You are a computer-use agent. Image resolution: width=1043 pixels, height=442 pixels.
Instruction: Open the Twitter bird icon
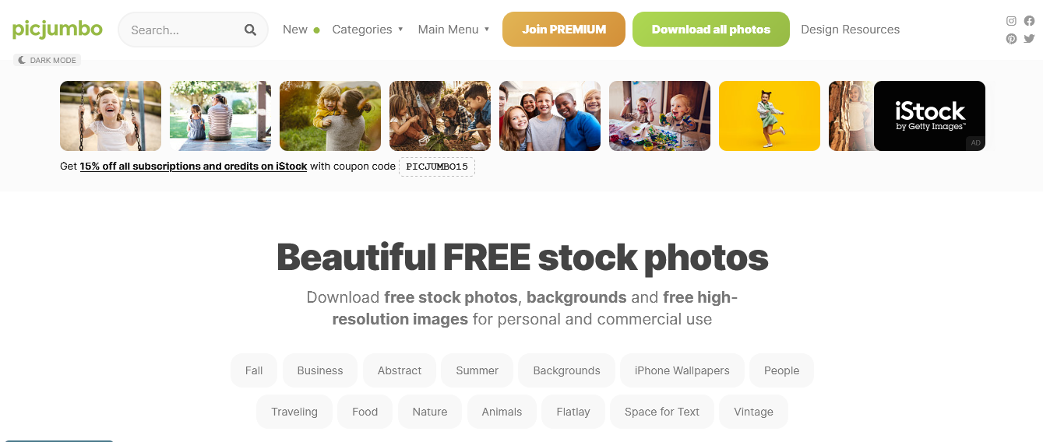[x=1030, y=39]
